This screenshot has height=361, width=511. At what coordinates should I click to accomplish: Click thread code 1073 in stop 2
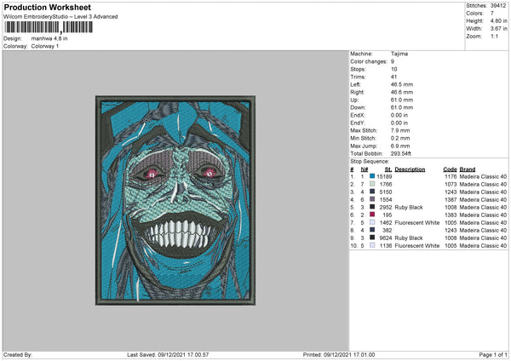tap(451, 185)
